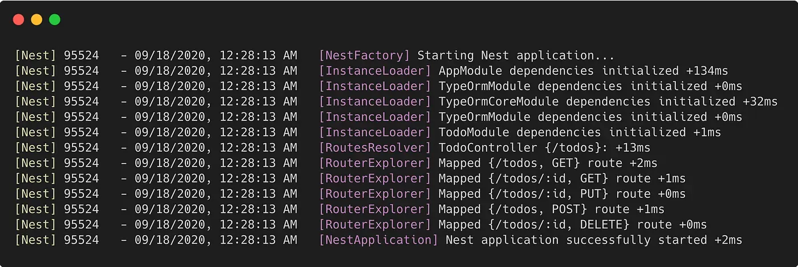The width and height of the screenshot is (798, 267).
Task: Click 'TodoModule dependencies initialized' message
Action: [561, 132]
